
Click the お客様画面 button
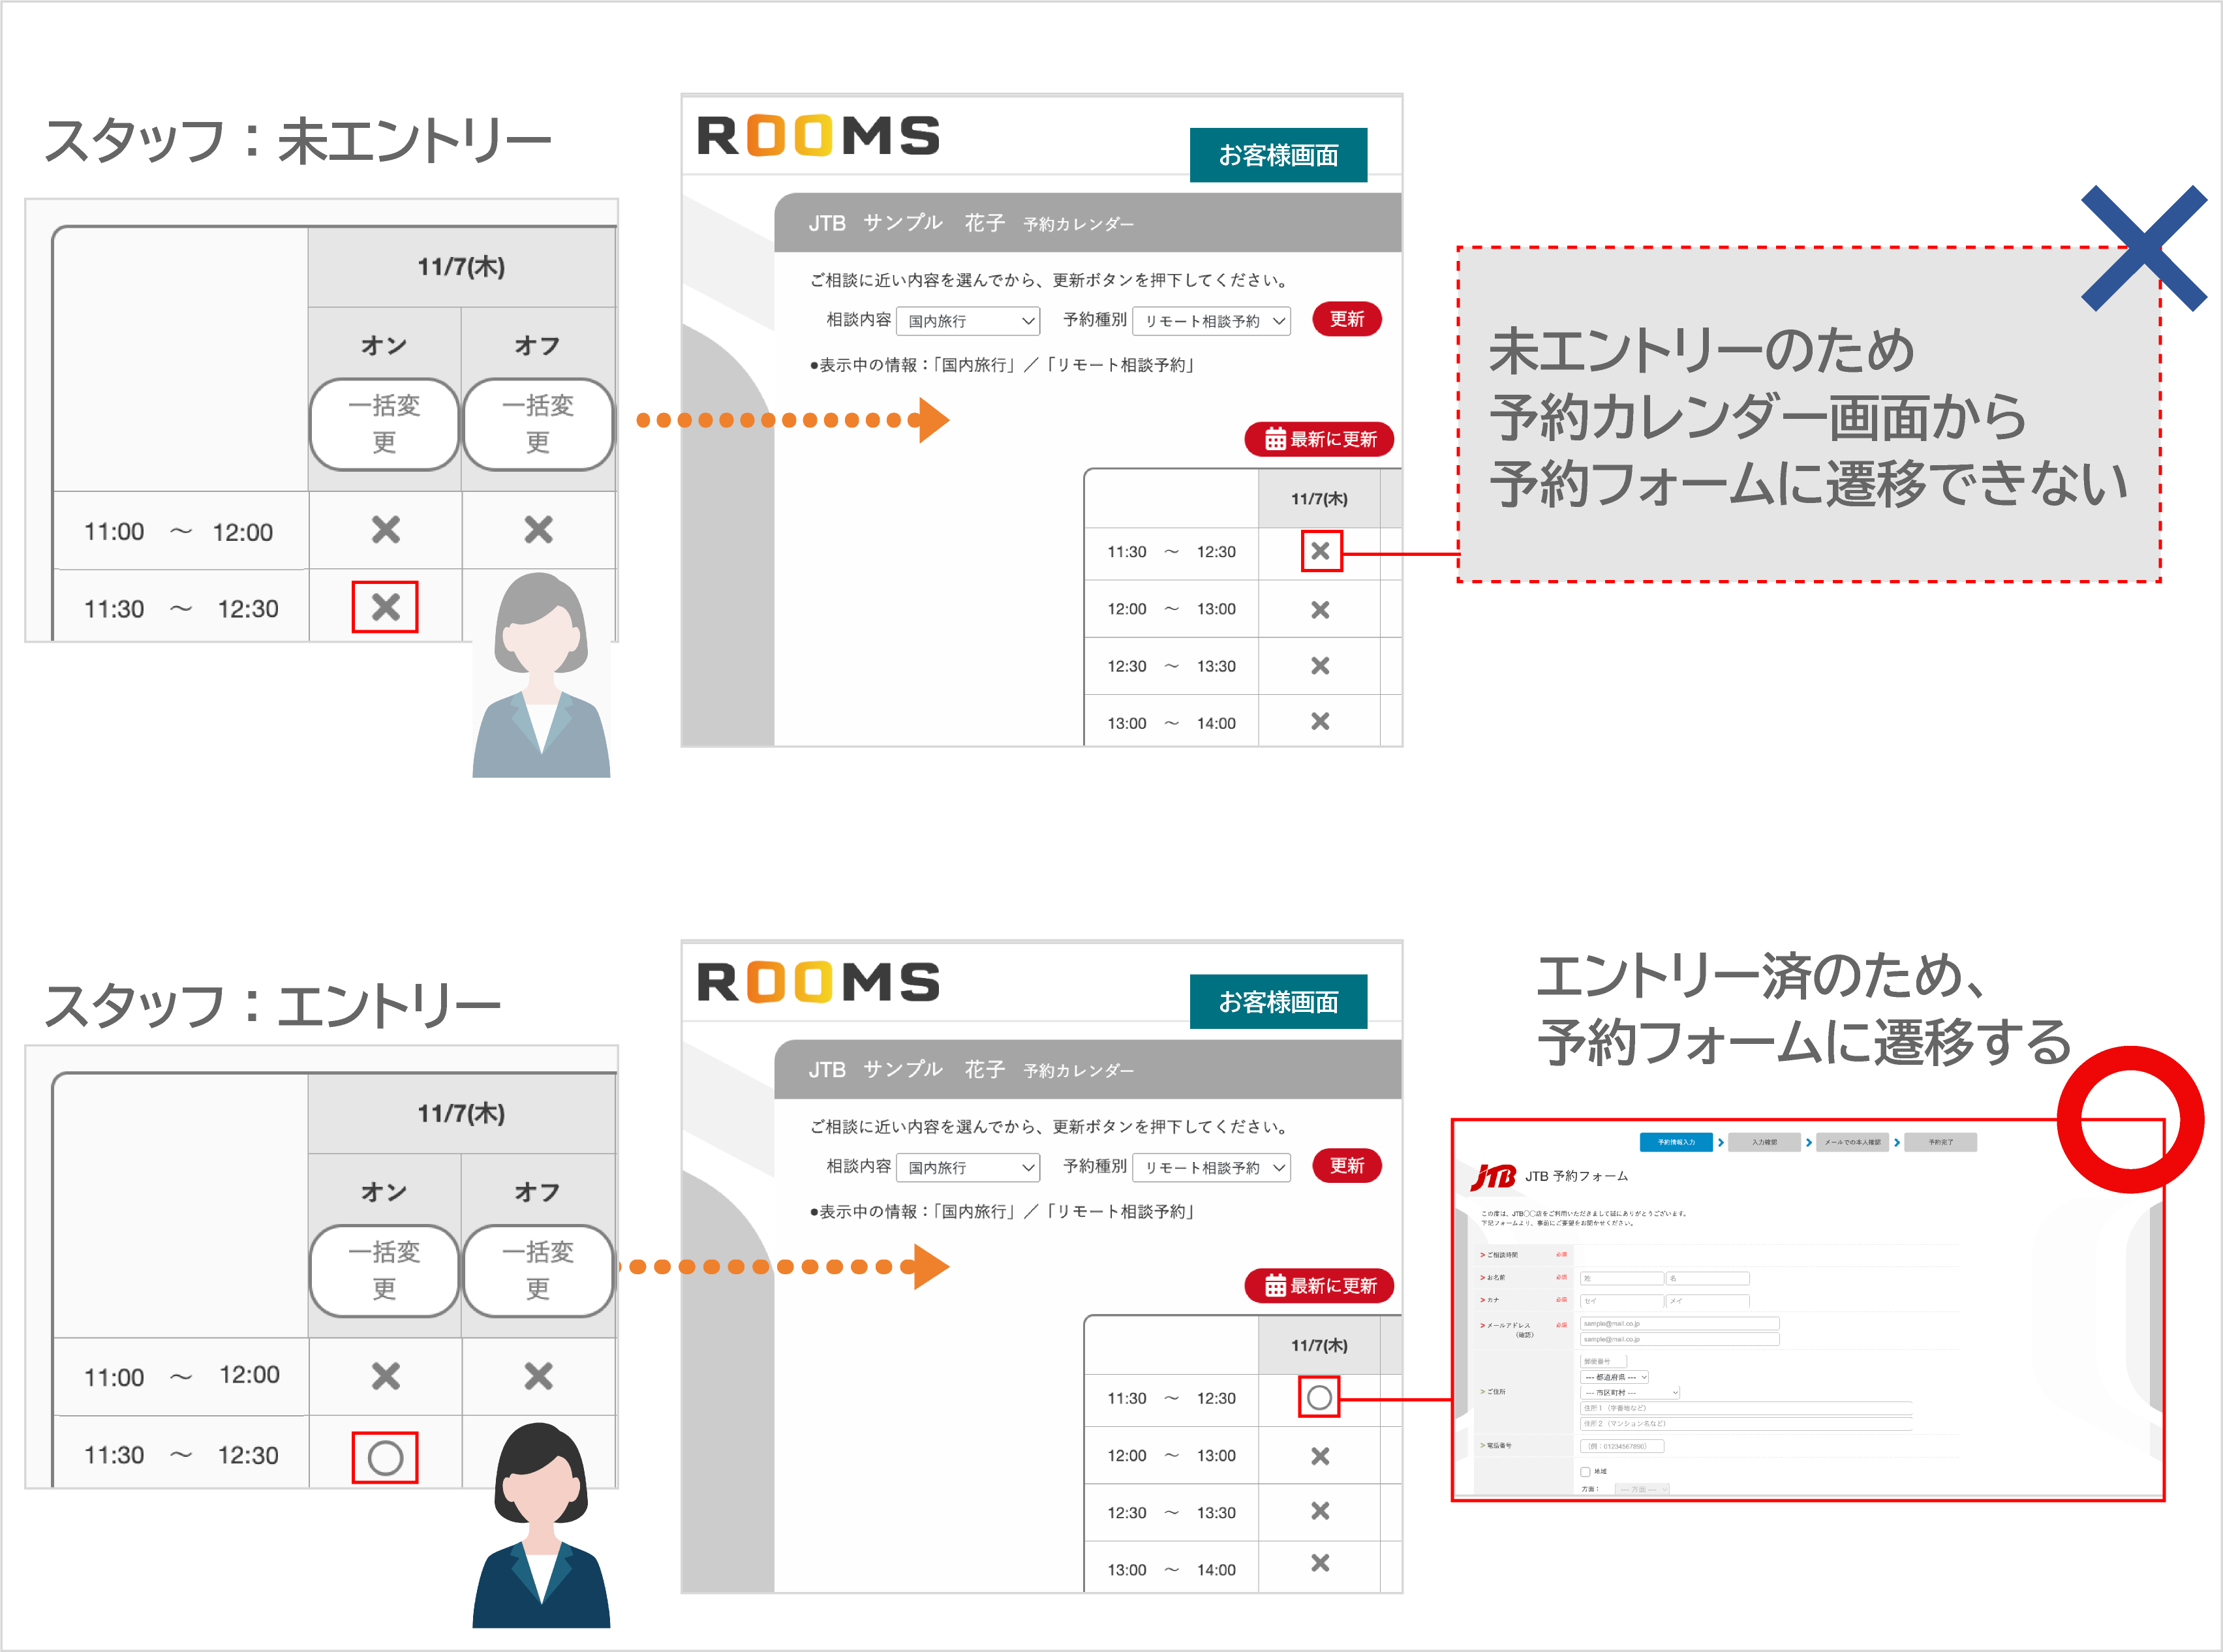pyautogui.click(x=1278, y=154)
